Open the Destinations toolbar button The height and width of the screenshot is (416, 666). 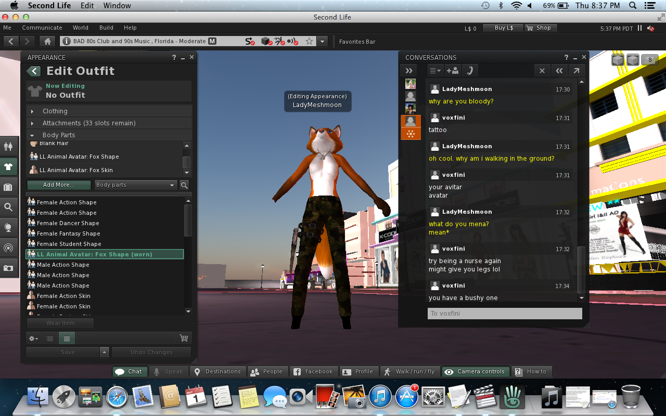click(218, 371)
